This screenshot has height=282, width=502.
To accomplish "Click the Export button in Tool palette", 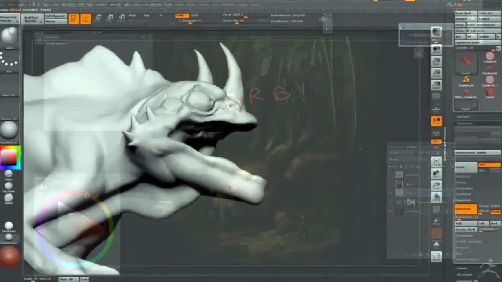I will pos(489,19).
